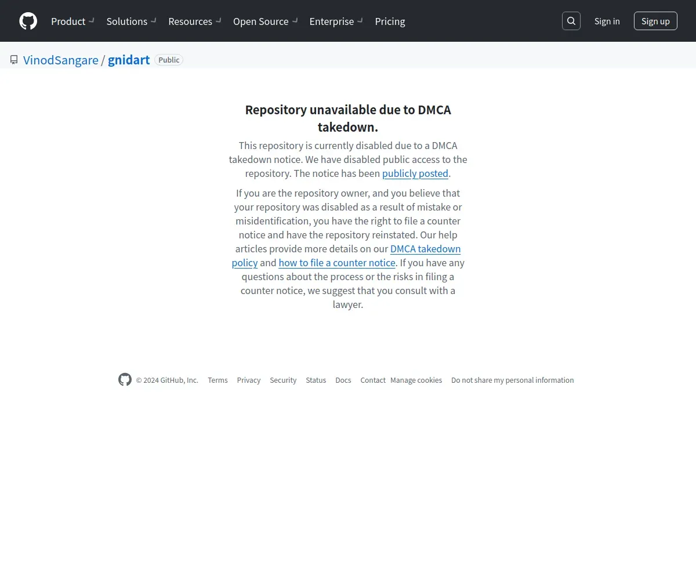Expand the Resources dropdown menu
The width and height of the screenshot is (696, 580).
point(195,21)
